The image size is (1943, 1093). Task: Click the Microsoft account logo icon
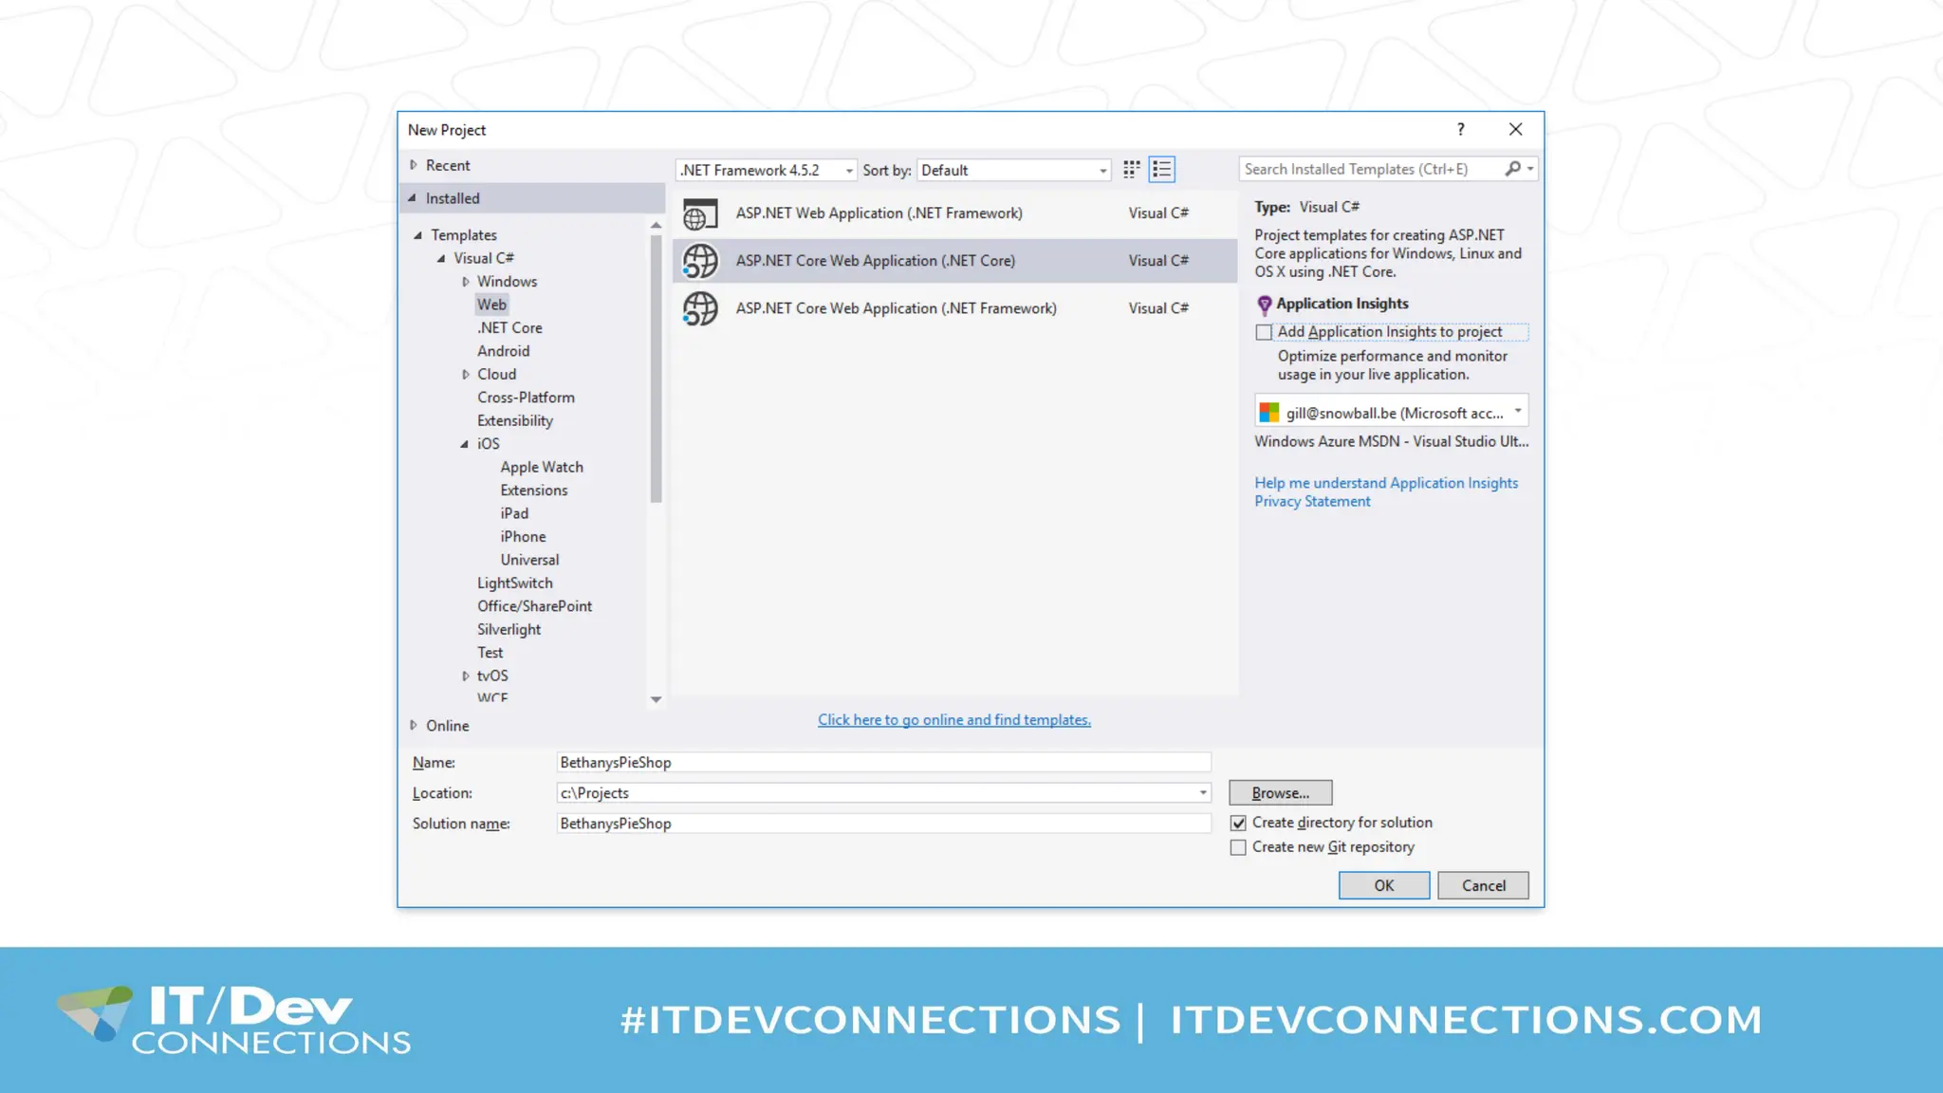coord(1268,413)
